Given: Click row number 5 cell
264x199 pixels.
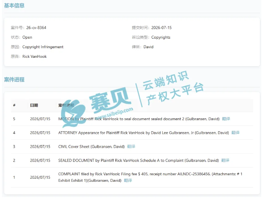Looking at the screenshot, I should point(14,119).
